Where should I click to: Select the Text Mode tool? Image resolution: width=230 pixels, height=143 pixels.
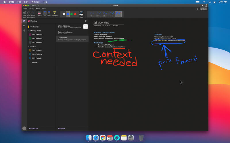[24, 15]
